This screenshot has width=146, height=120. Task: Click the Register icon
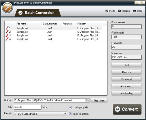(x=119, y=11)
